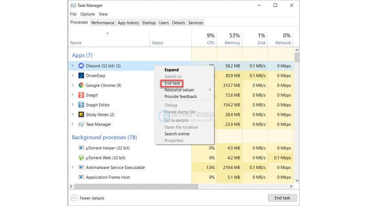Click the horizontal scroll right arrow

click(291, 186)
